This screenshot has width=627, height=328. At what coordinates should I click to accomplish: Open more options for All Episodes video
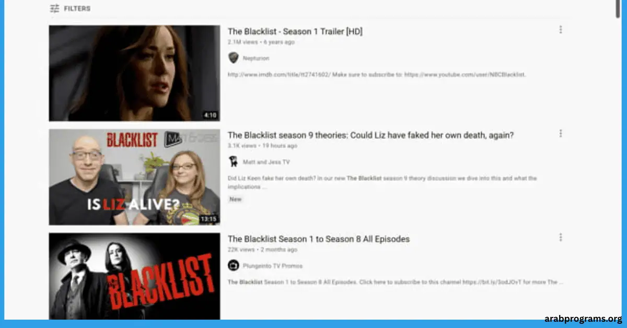(x=561, y=238)
